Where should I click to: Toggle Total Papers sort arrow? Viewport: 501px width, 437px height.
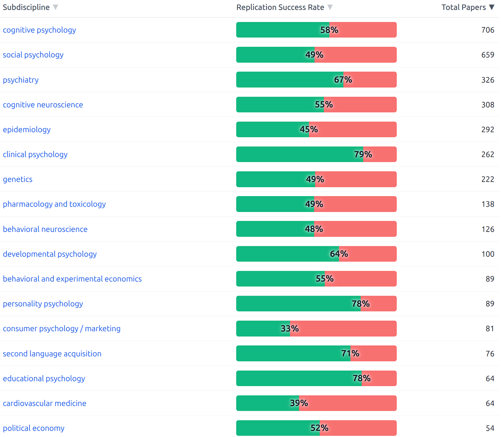pyautogui.click(x=492, y=7)
